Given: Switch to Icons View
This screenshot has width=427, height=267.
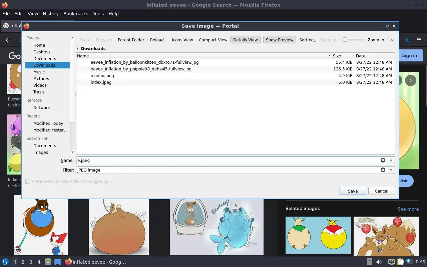Looking at the screenshot, I should pyautogui.click(x=182, y=40).
